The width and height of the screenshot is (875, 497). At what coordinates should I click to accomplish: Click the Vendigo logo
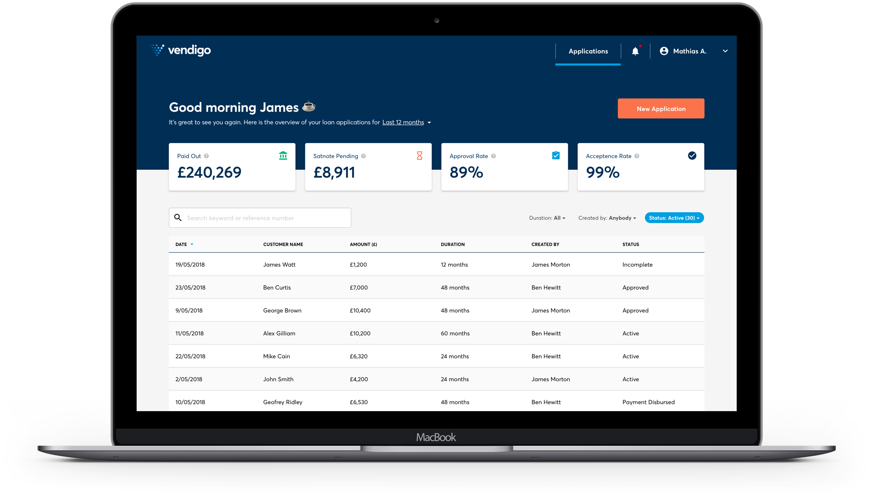(x=180, y=50)
